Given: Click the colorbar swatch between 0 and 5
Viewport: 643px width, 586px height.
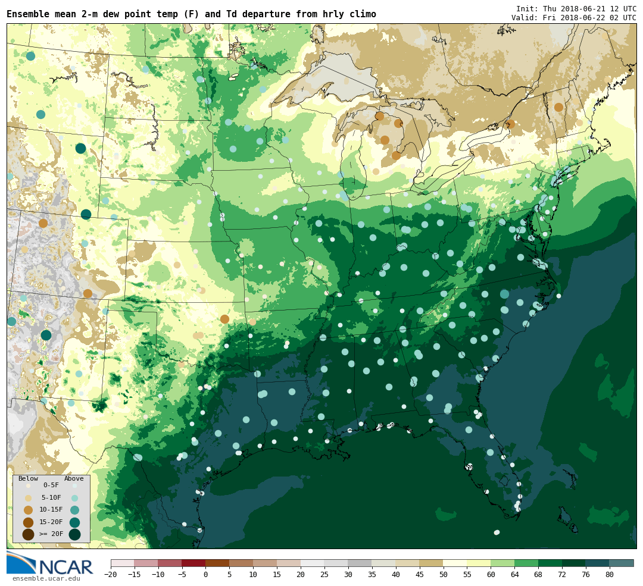Looking at the screenshot, I should point(217,563).
